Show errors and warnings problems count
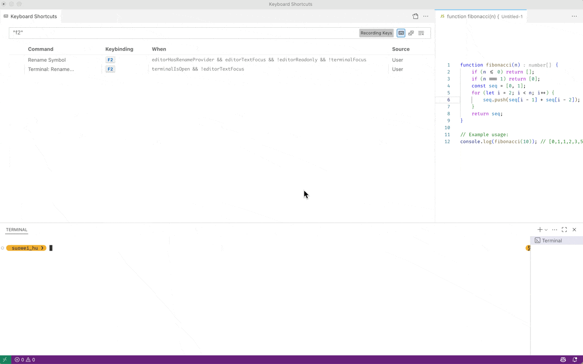 point(25,360)
